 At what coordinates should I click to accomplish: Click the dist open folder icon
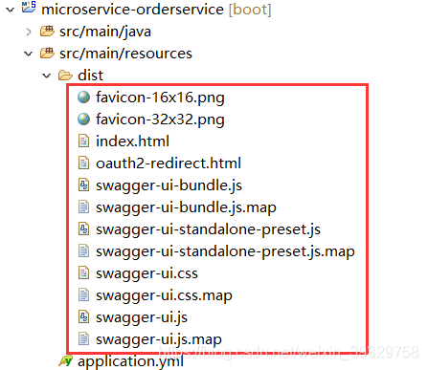point(65,76)
